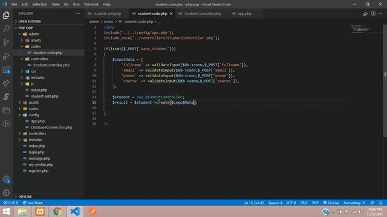Open File Explorer from taskbar
This screenshot has width=387, height=217.
click(x=22, y=212)
